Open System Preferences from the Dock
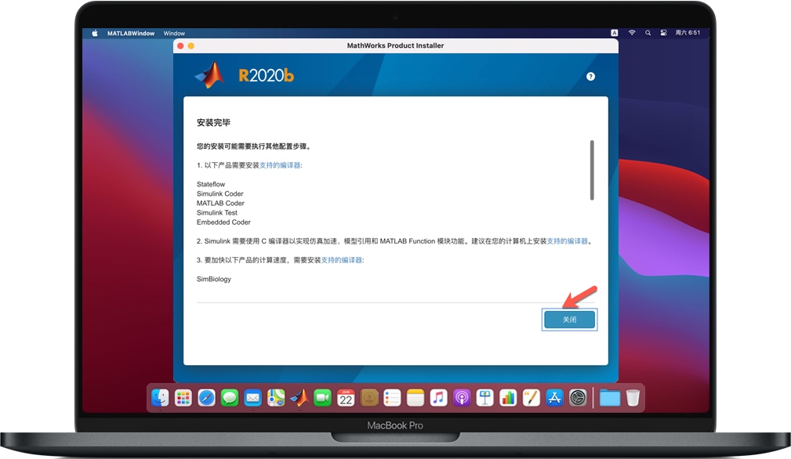The image size is (791, 459). pyautogui.click(x=576, y=398)
